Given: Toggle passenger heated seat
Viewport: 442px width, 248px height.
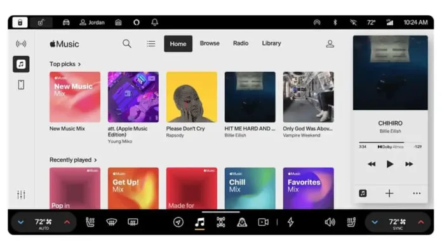Looking at the screenshot, I should click(x=351, y=222).
